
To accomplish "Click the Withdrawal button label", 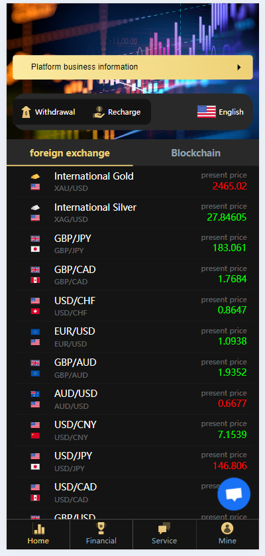I will (55, 112).
